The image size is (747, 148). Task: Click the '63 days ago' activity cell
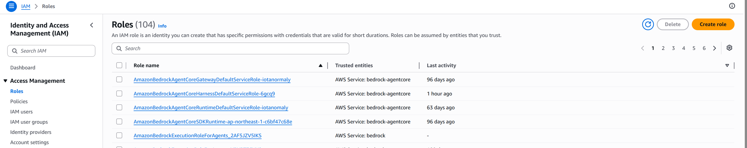tap(441, 107)
